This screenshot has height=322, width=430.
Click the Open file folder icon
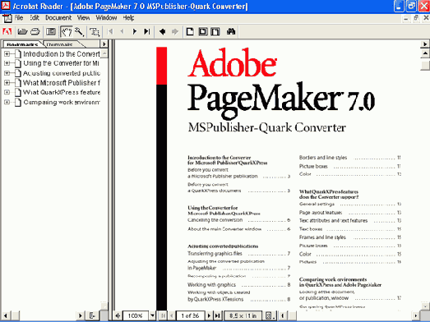coord(22,32)
